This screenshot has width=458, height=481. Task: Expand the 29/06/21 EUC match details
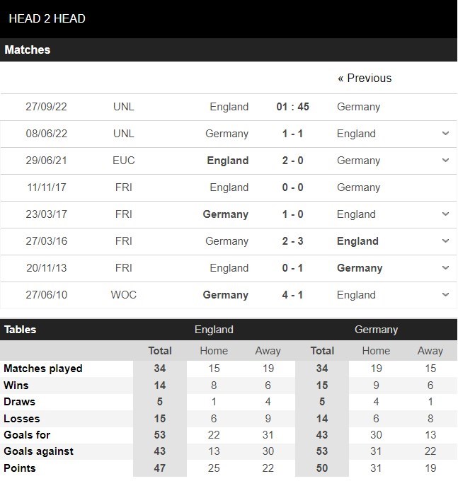[x=445, y=161]
